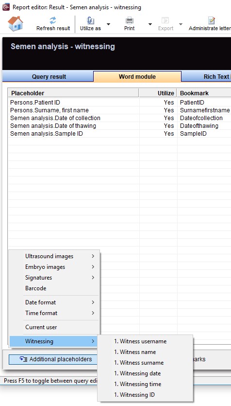Click the Administrate letter icon
231x406 pixels.
click(x=212, y=20)
